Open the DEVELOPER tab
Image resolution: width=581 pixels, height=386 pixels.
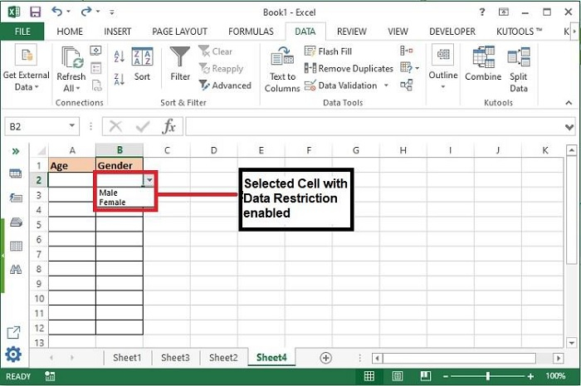452,32
